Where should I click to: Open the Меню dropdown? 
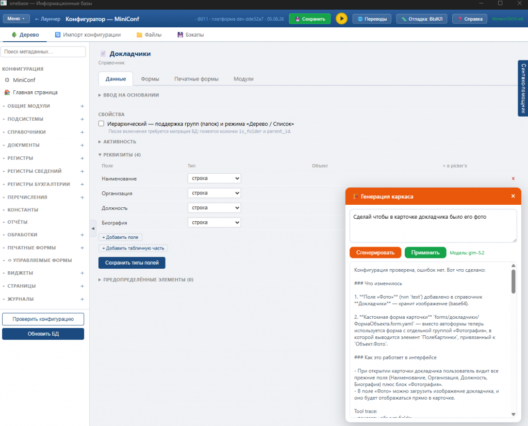[x=16, y=19]
